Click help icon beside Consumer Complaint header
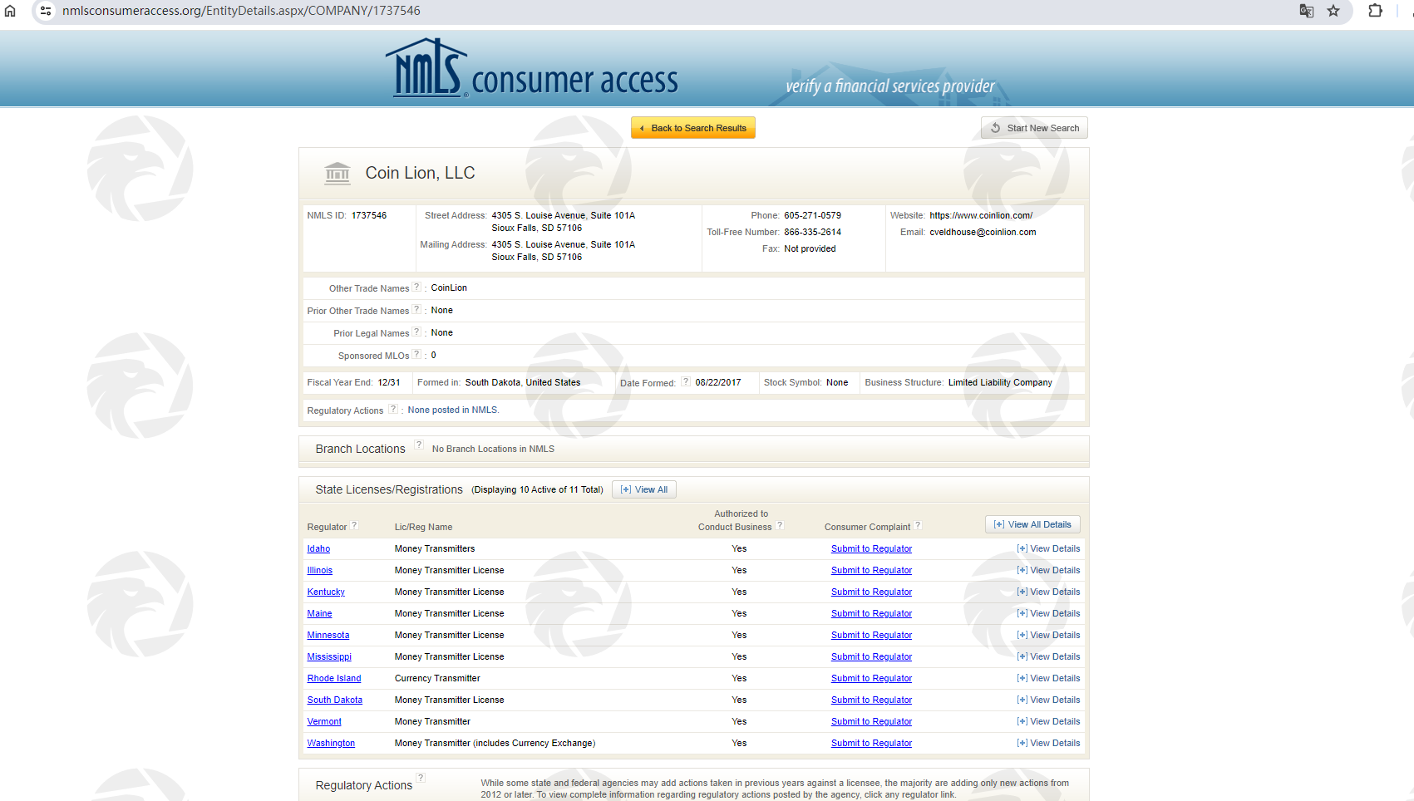 coord(918,525)
